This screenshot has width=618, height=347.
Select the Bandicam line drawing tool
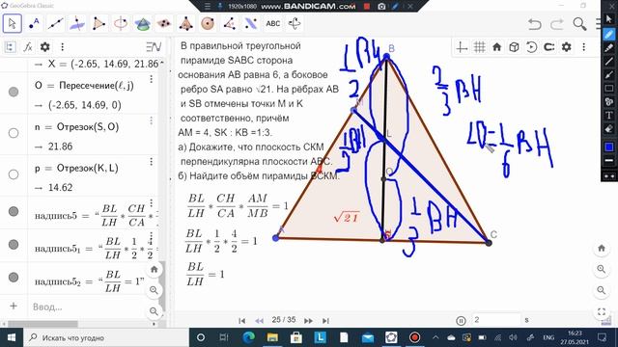(609, 61)
